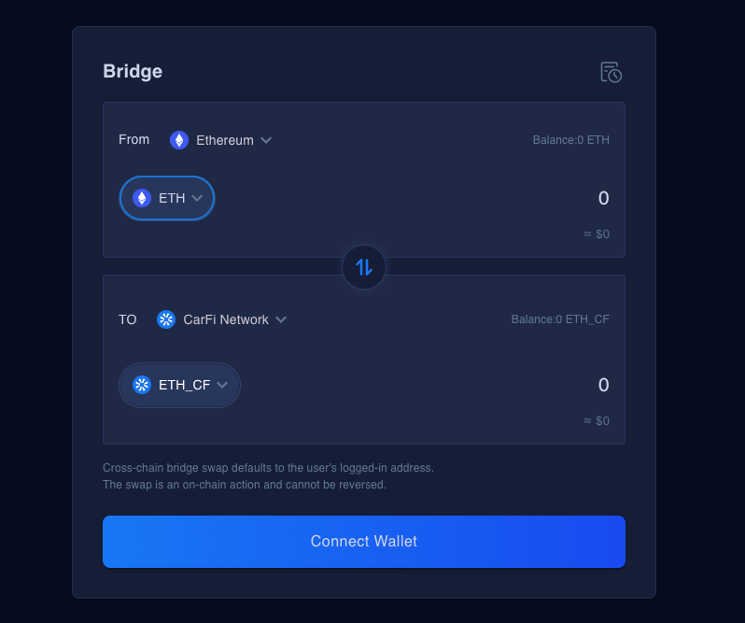Open the ETH token selector chevron

tap(197, 198)
